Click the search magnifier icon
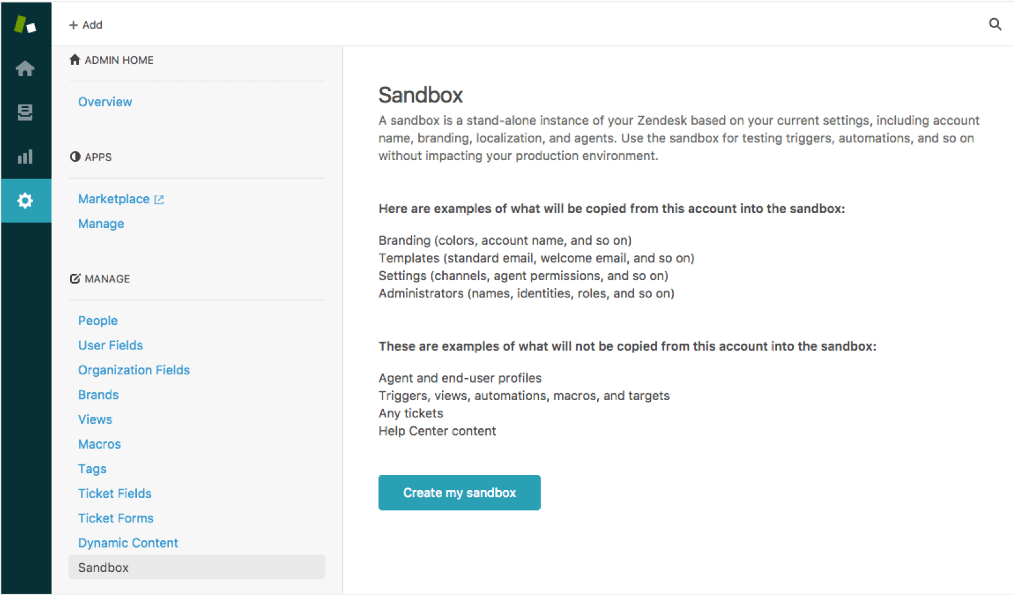The width and height of the screenshot is (1014, 595). 995,24
